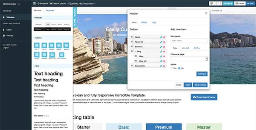
Task: Open Groups in the sidebar
Action: (x=10, y=36)
